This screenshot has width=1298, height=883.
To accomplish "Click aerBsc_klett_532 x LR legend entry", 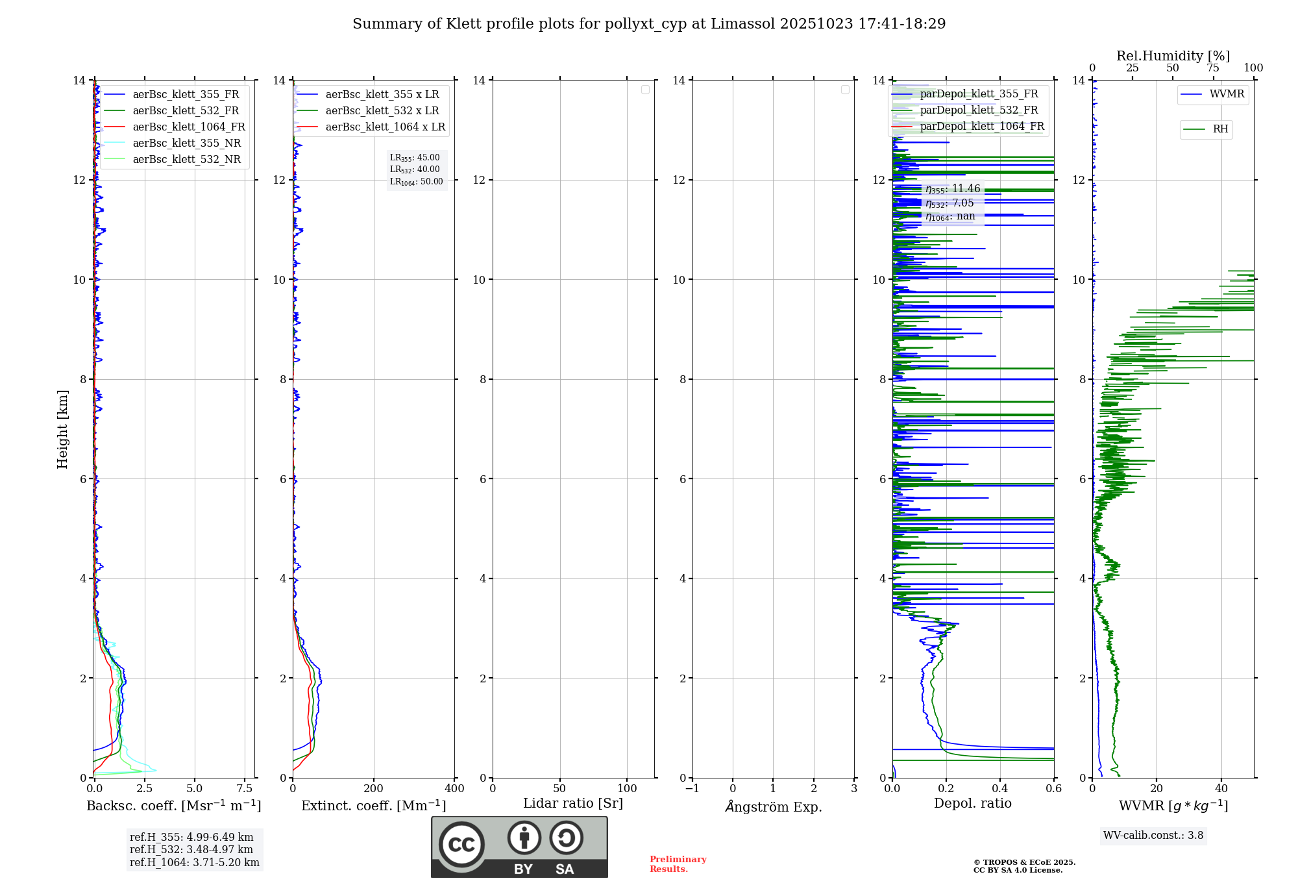I will click(382, 111).
